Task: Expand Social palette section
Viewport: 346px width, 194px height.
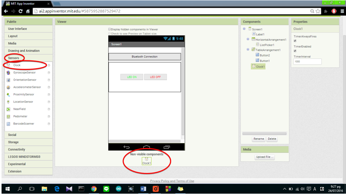Action: (x=28, y=135)
